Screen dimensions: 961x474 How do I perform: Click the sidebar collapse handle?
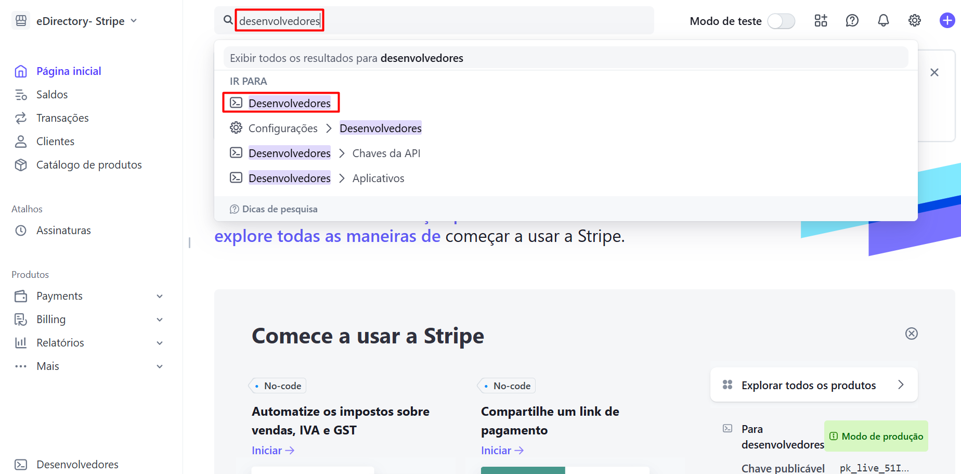[x=189, y=242]
